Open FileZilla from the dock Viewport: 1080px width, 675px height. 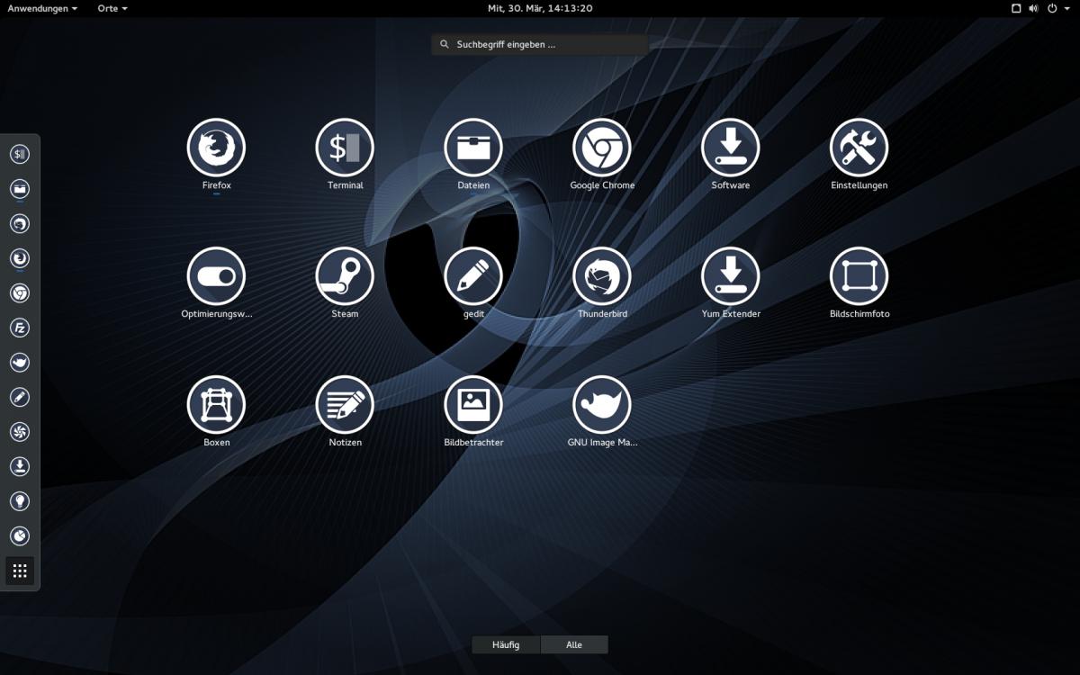[x=20, y=328]
